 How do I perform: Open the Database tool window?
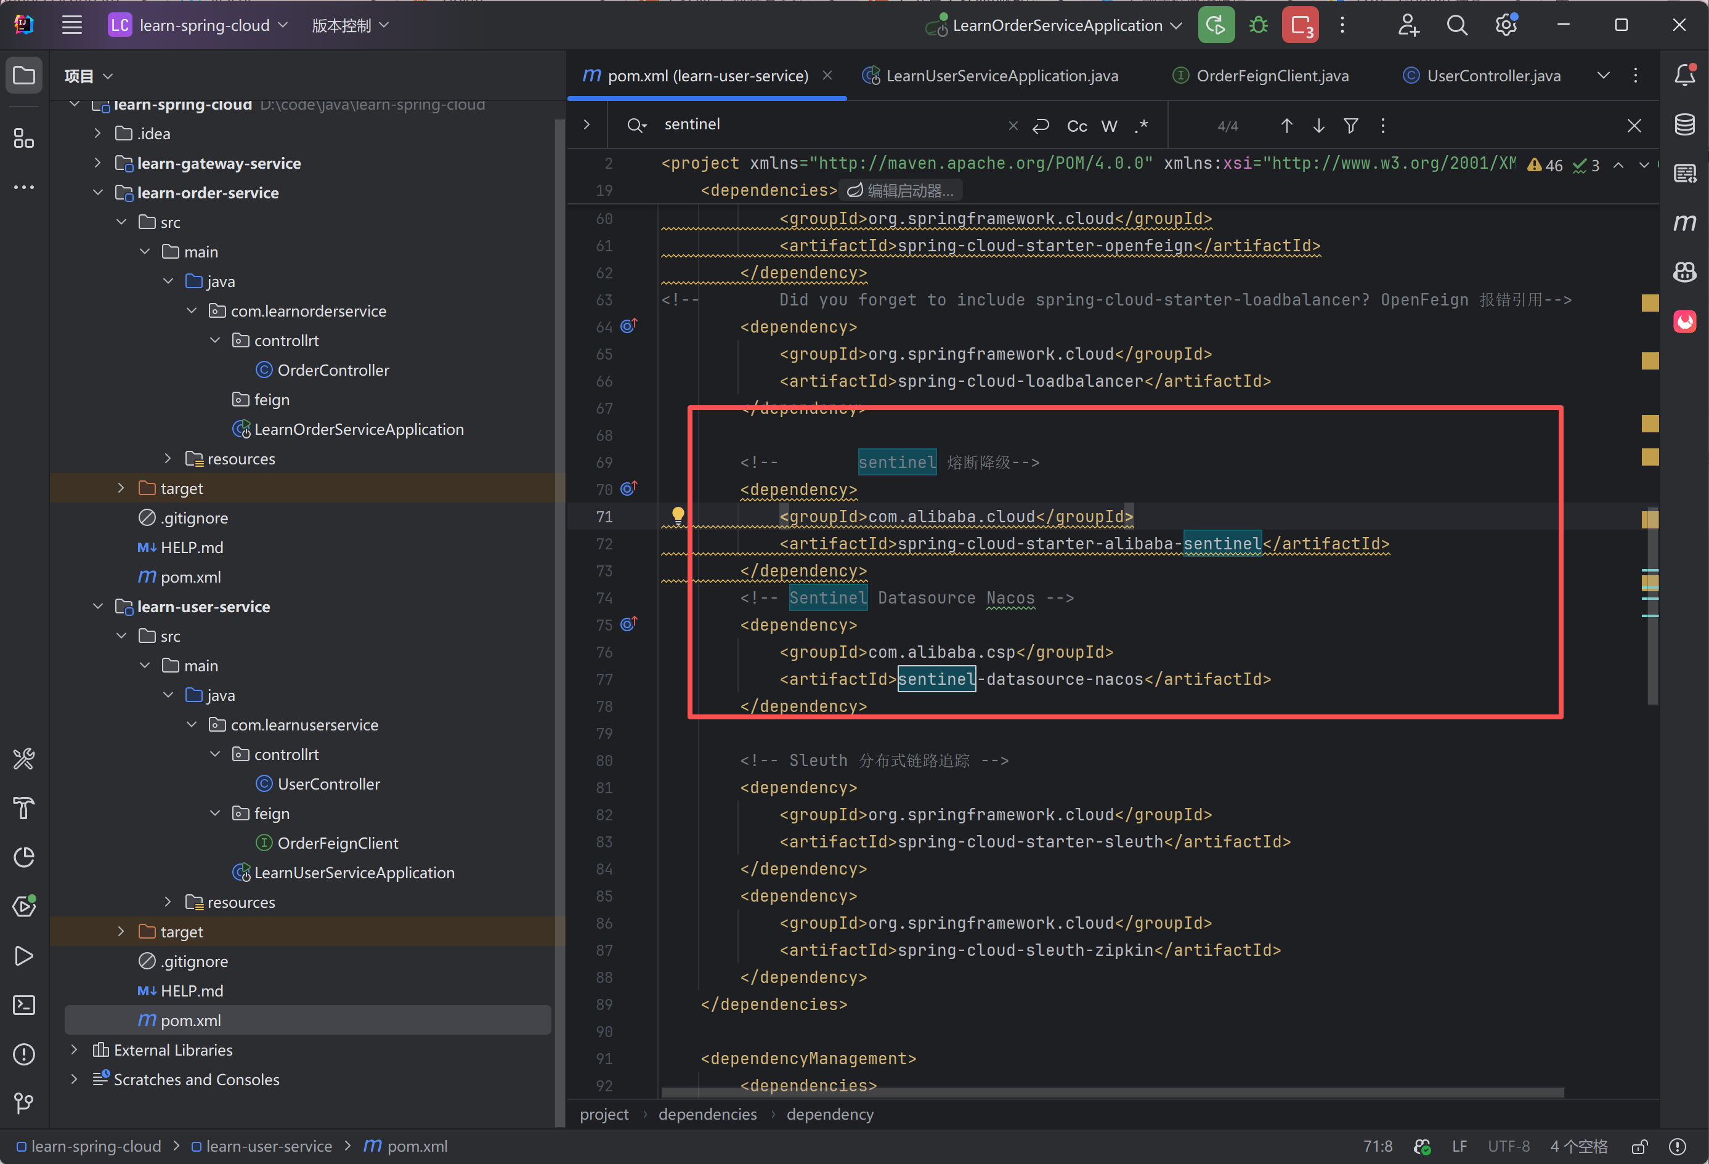[x=1685, y=124]
